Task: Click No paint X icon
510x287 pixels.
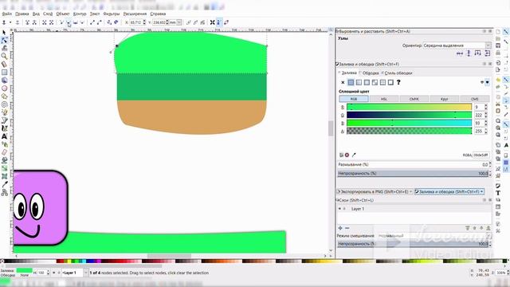Action: [343, 83]
